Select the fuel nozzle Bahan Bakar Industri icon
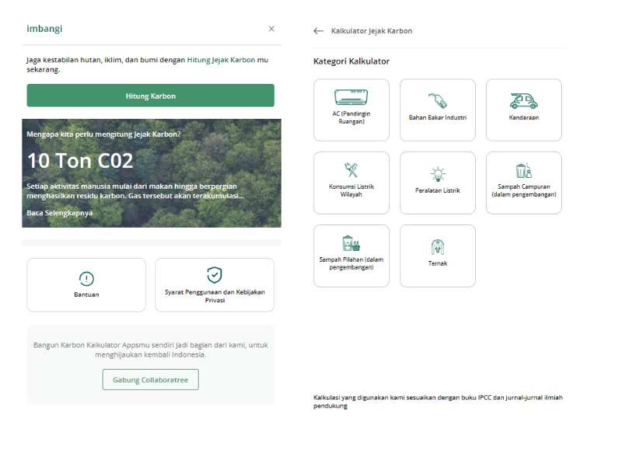 coord(438,101)
